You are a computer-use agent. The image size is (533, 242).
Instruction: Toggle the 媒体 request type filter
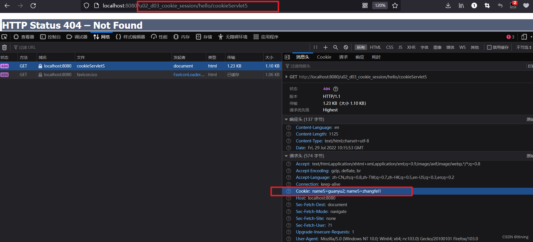(x=450, y=47)
